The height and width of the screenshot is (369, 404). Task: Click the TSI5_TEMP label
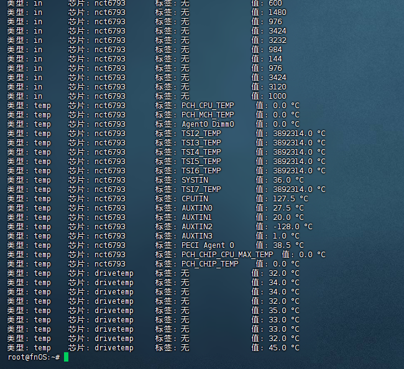[x=201, y=162]
